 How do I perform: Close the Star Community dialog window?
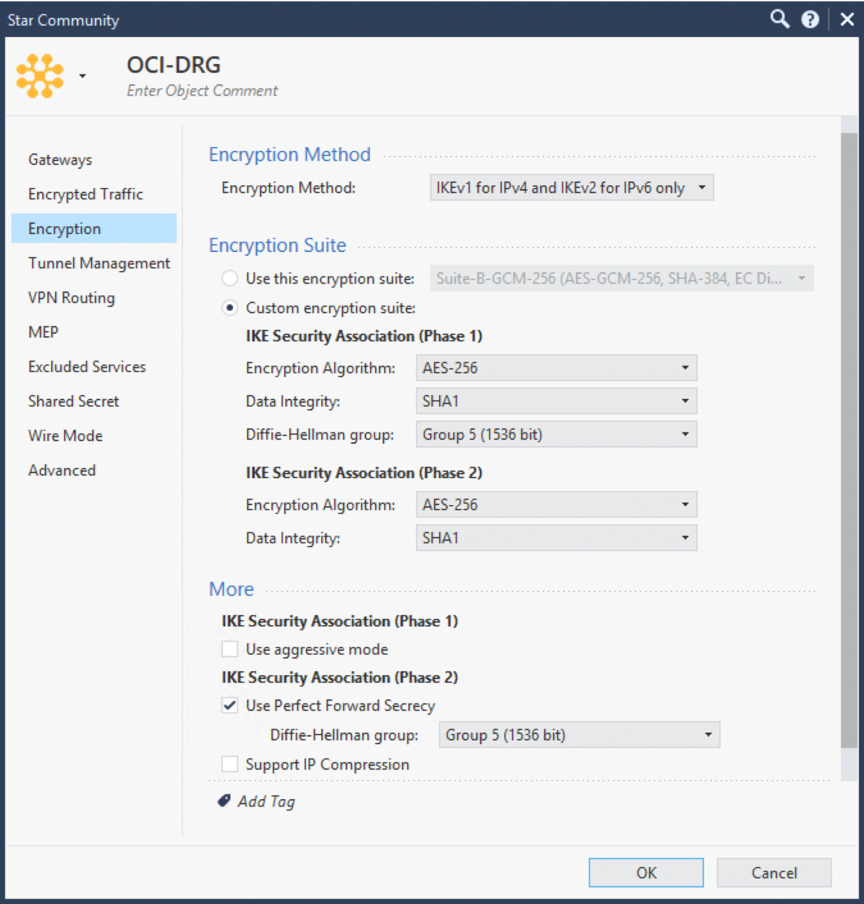pos(847,20)
